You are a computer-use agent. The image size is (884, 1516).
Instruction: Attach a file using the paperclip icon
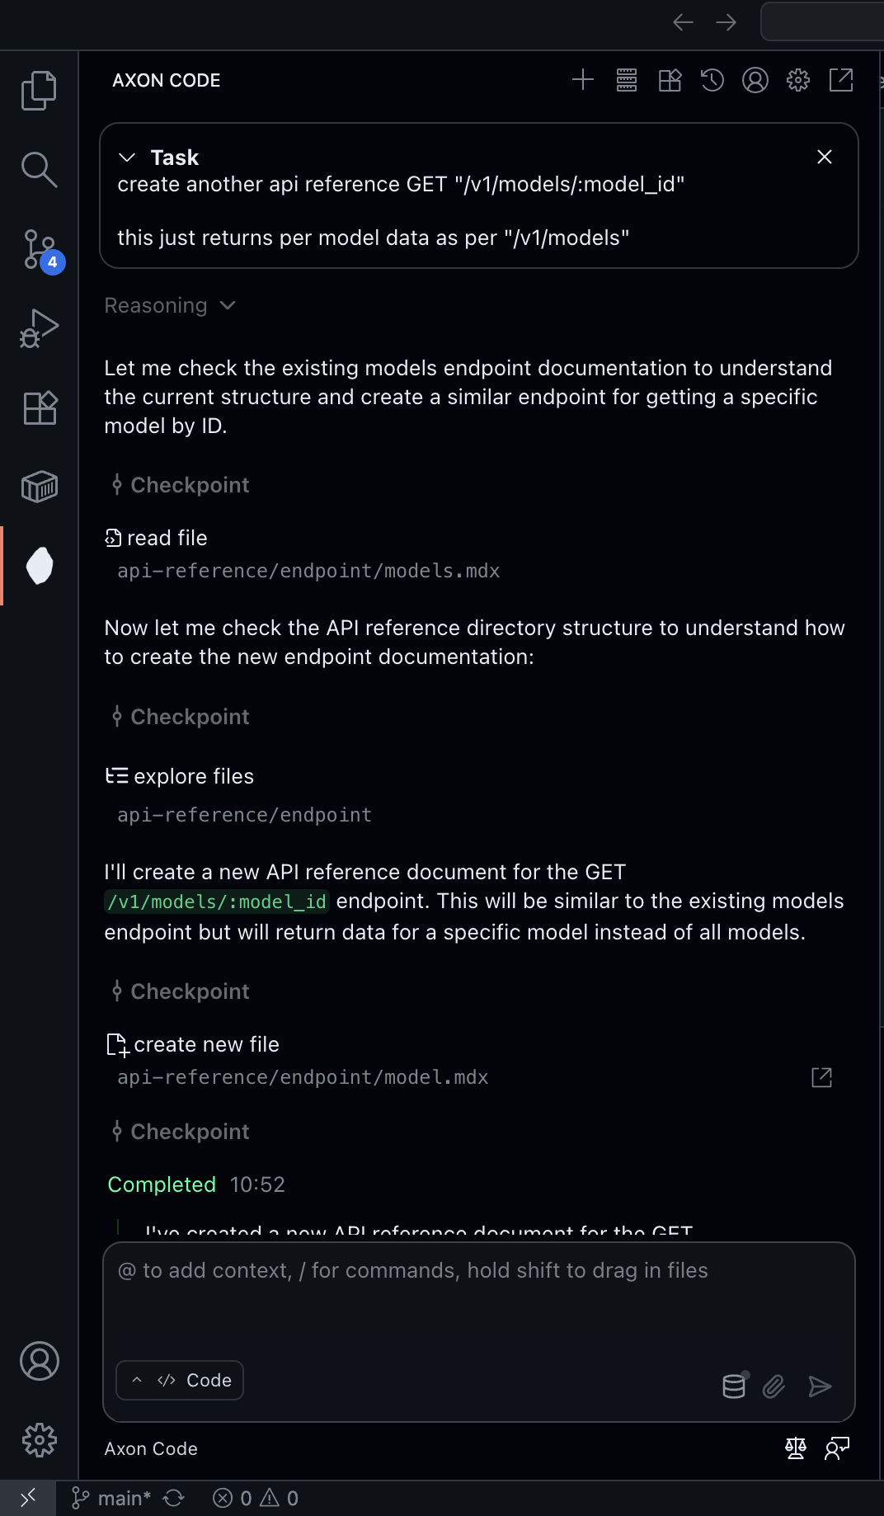click(773, 1387)
